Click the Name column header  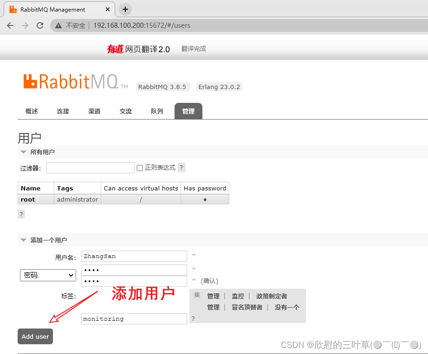[x=36, y=188]
